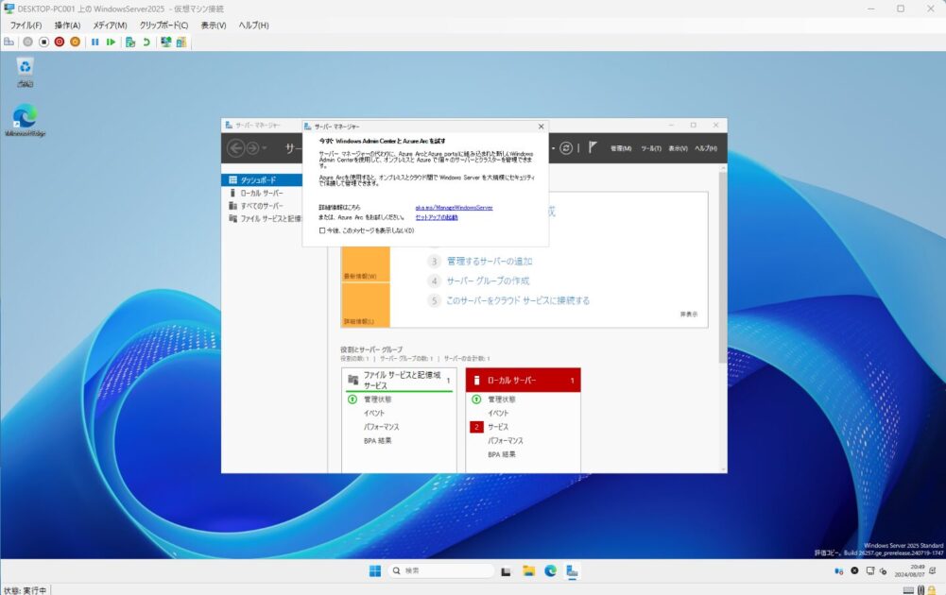Click the orange Save VM state icon
The image size is (946, 595).
[75, 42]
